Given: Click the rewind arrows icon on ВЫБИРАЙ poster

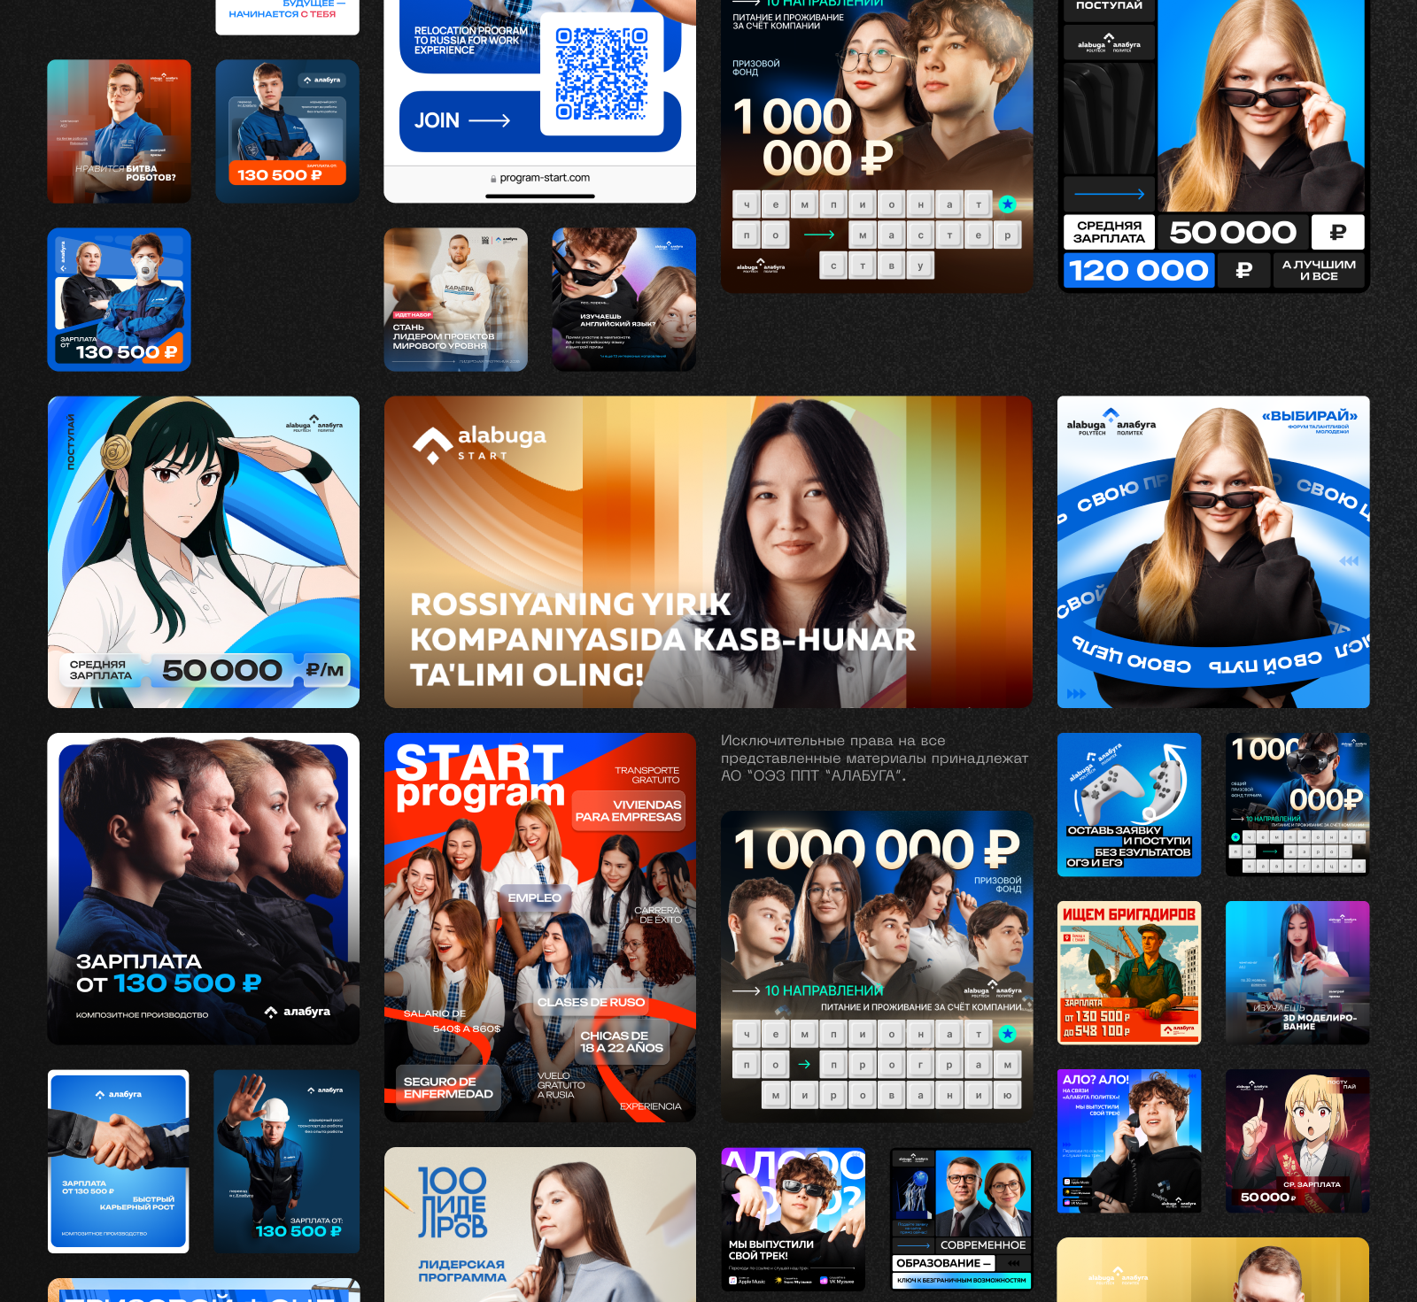Looking at the screenshot, I should (x=1348, y=561).
